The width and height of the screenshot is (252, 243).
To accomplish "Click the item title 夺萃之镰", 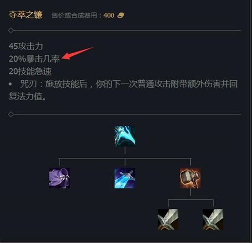I will [26, 15].
